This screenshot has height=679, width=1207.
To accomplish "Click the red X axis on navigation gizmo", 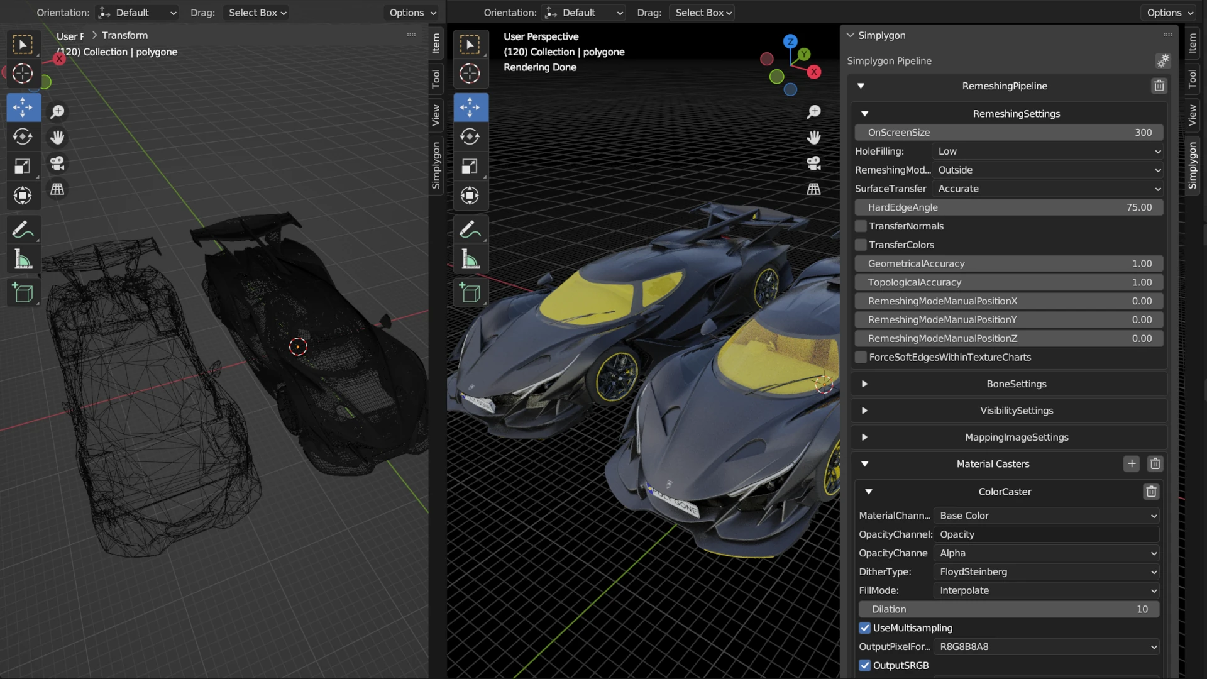I will [814, 72].
